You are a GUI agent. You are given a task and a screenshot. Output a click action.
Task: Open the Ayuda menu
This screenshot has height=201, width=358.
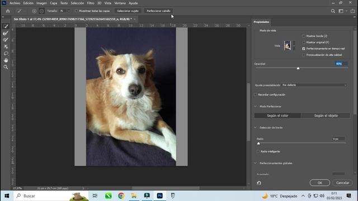point(133,3)
